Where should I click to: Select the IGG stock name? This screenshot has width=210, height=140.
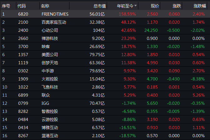(45, 103)
